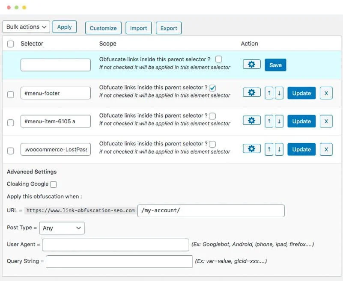This screenshot has height=281, width=343.
Task: Delete the #menu-item-6105 a row with X
Action: point(326,121)
